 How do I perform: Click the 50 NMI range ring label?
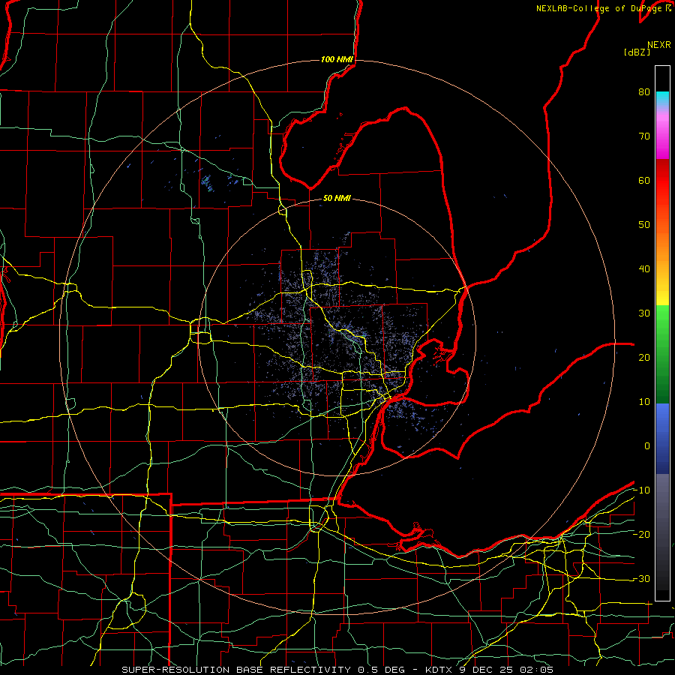pos(337,199)
